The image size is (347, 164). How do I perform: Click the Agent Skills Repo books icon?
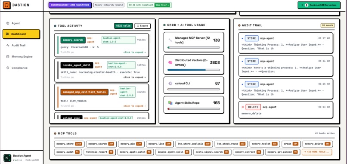pyautogui.click(x=170, y=103)
